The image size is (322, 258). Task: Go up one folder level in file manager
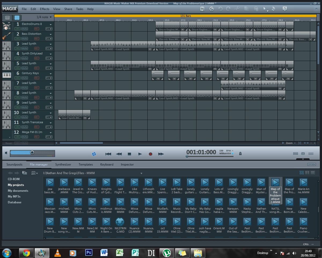[24, 173]
